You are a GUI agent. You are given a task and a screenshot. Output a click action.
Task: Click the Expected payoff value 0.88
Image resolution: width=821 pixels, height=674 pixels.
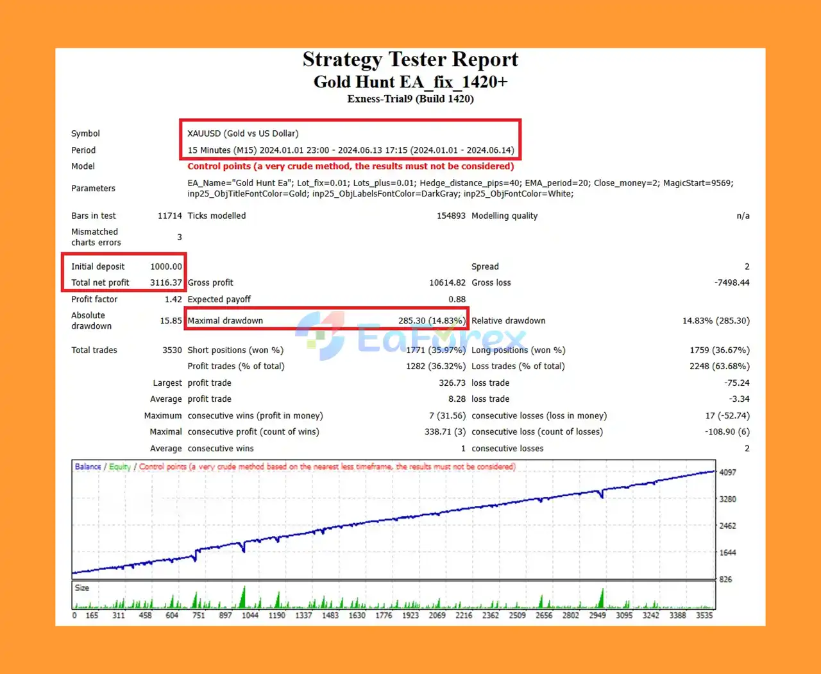457,299
